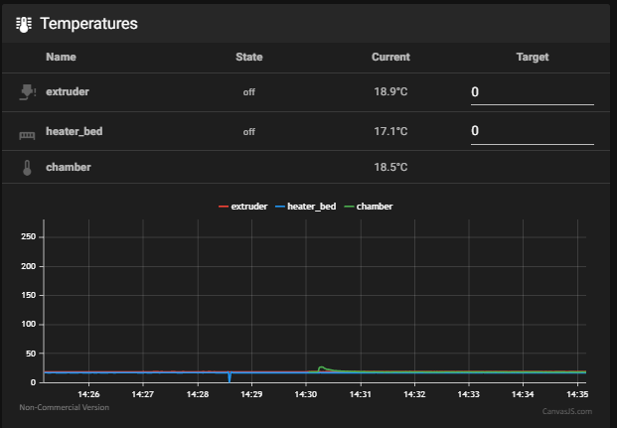The image size is (617, 428).
Task: Select the extruder row name
Action: 68,91
